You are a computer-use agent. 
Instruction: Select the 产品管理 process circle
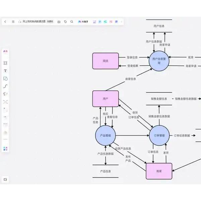(x=106, y=135)
